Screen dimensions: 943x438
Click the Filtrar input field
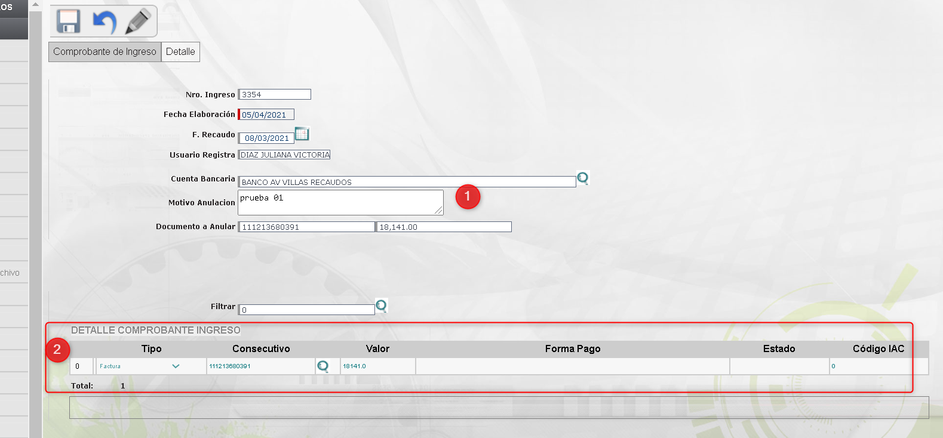[307, 310]
